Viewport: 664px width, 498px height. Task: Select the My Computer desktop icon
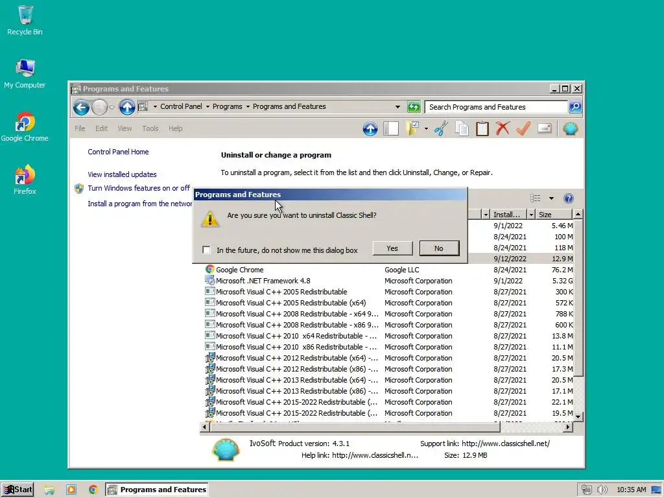pyautogui.click(x=25, y=74)
